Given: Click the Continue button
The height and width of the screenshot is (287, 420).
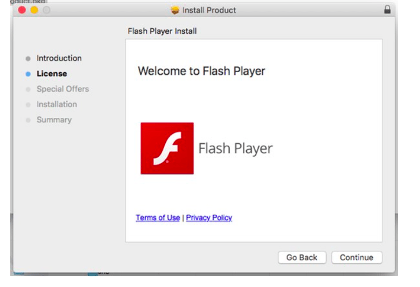Looking at the screenshot, I should pos(356,257).
